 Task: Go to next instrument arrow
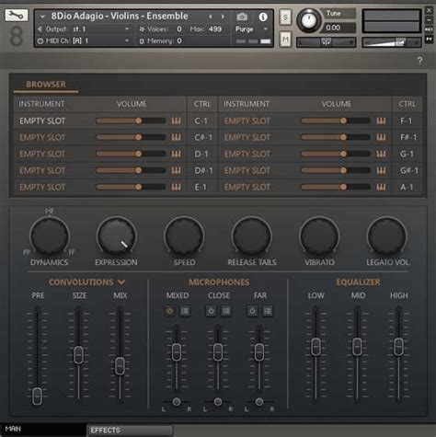223,17
